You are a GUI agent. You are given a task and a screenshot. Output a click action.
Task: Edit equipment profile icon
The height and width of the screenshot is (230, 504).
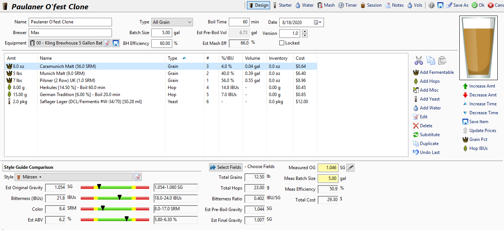coord(107,43)
